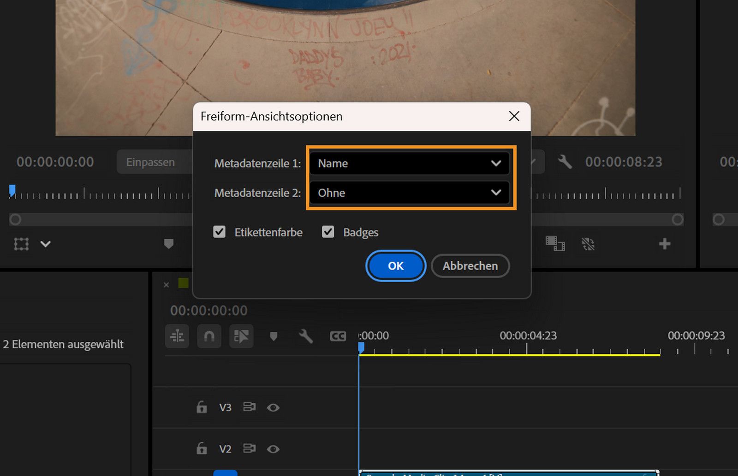Toggle the Etikettenfarbe checkbox
738x476 pixels.
click(x=220, y=232)
